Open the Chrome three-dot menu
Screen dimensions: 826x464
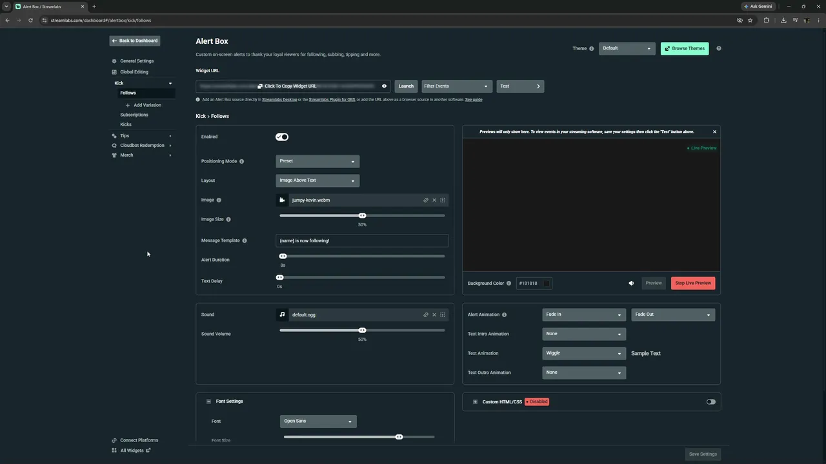pos(818,20)
